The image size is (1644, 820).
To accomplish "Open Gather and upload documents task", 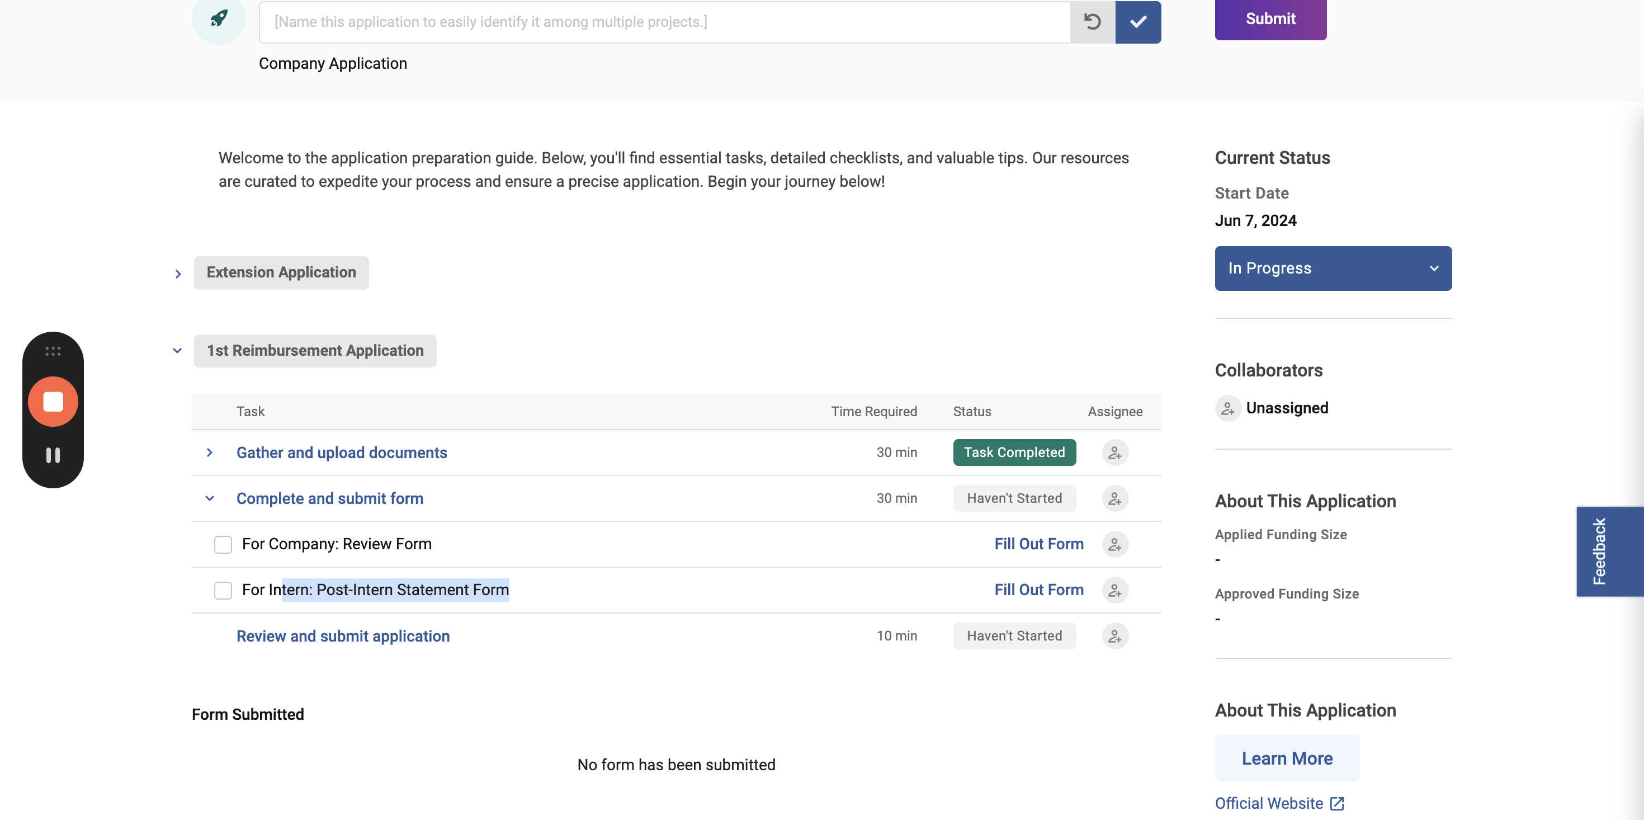I will (x=342, y=453).
